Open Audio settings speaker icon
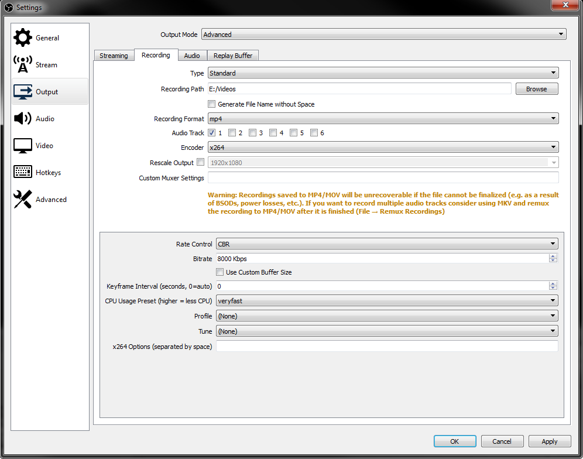Viewport: 583px width, 459px height. click(23, 119)
